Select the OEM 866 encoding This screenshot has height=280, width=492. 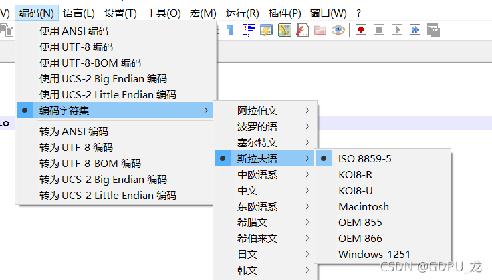point(383,239)
